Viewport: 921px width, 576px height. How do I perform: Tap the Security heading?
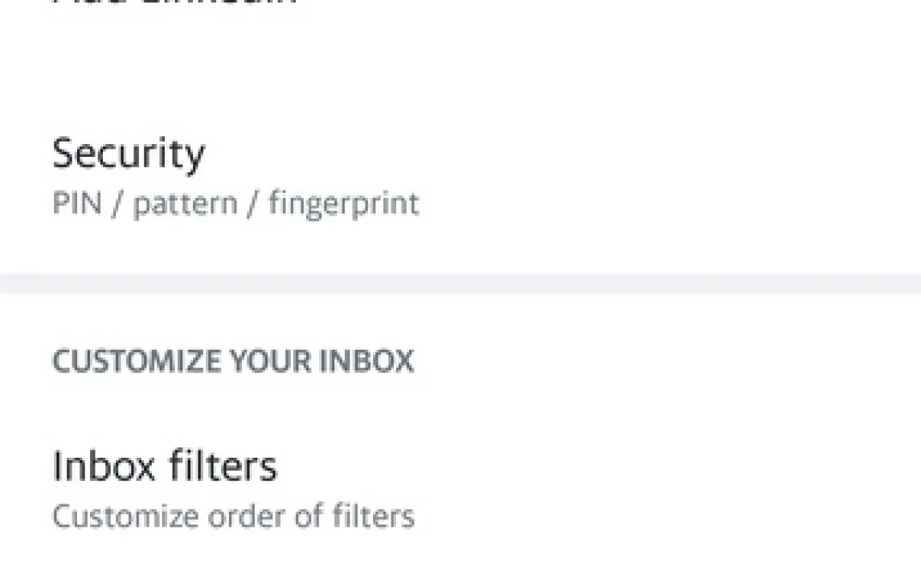click(x=129, y=153)
